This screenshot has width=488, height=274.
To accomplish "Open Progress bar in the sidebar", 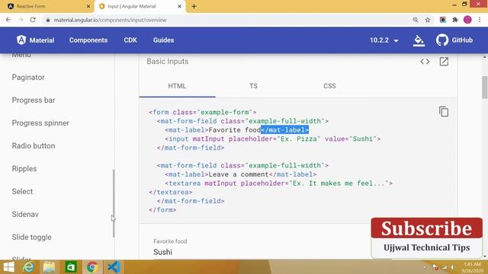I will [34, 100].
